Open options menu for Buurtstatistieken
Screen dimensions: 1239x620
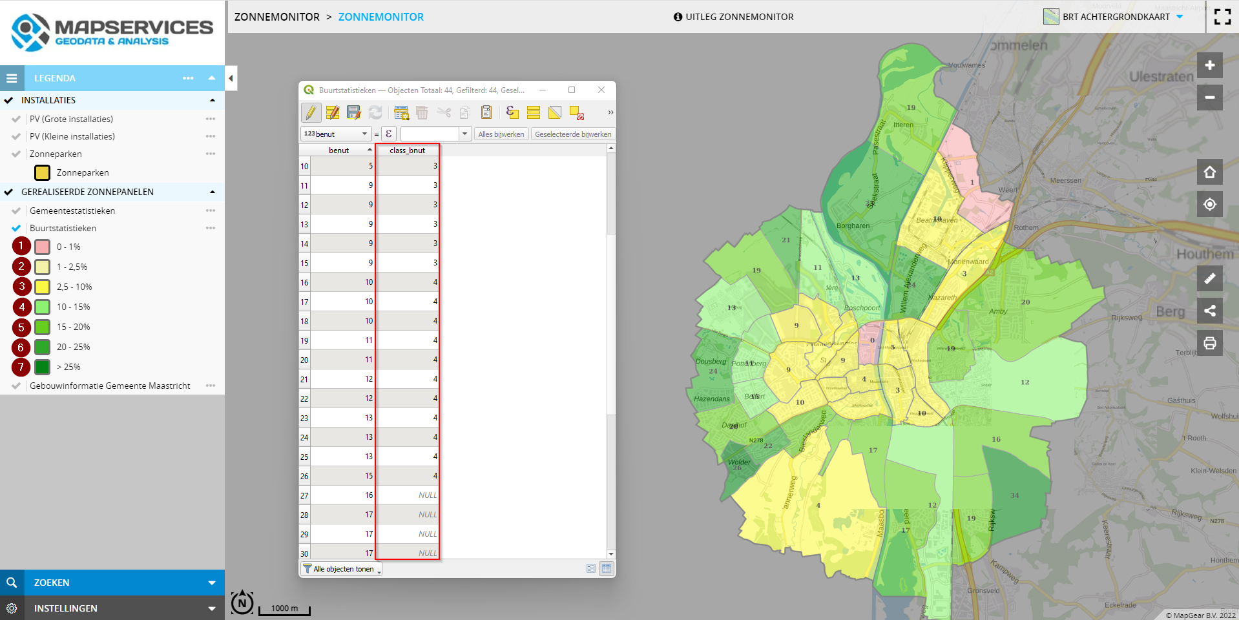tap(211, 228)
